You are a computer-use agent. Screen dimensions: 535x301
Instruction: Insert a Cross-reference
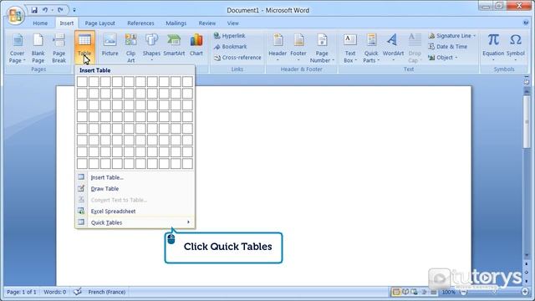(237, 58)
